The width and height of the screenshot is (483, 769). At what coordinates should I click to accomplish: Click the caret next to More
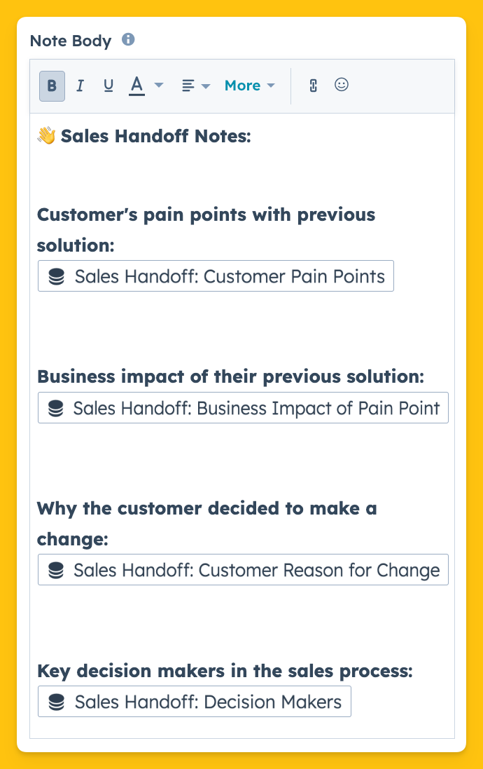coord(271,86)
